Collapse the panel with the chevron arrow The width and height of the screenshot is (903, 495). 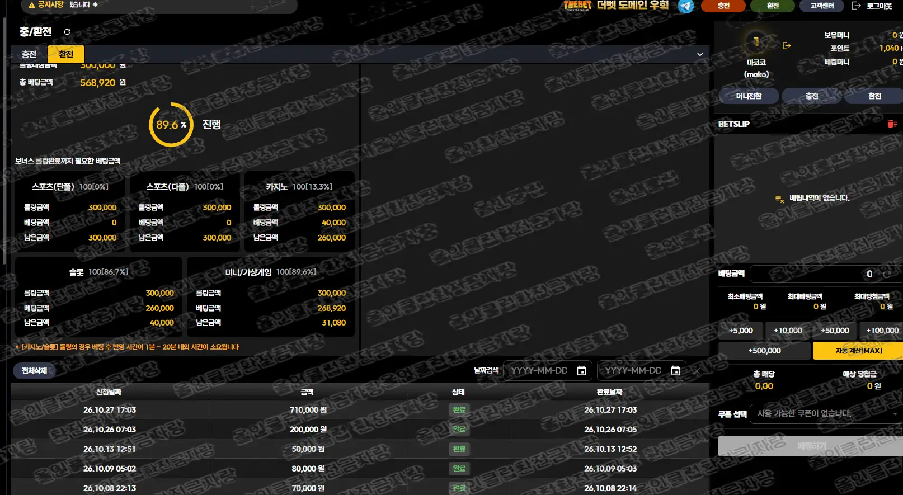click(x=700, y=54)
